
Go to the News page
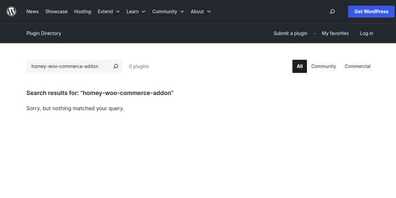click(32, 11)
